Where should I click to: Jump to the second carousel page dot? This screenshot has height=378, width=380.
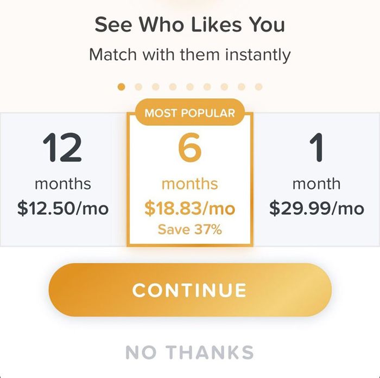138,87
